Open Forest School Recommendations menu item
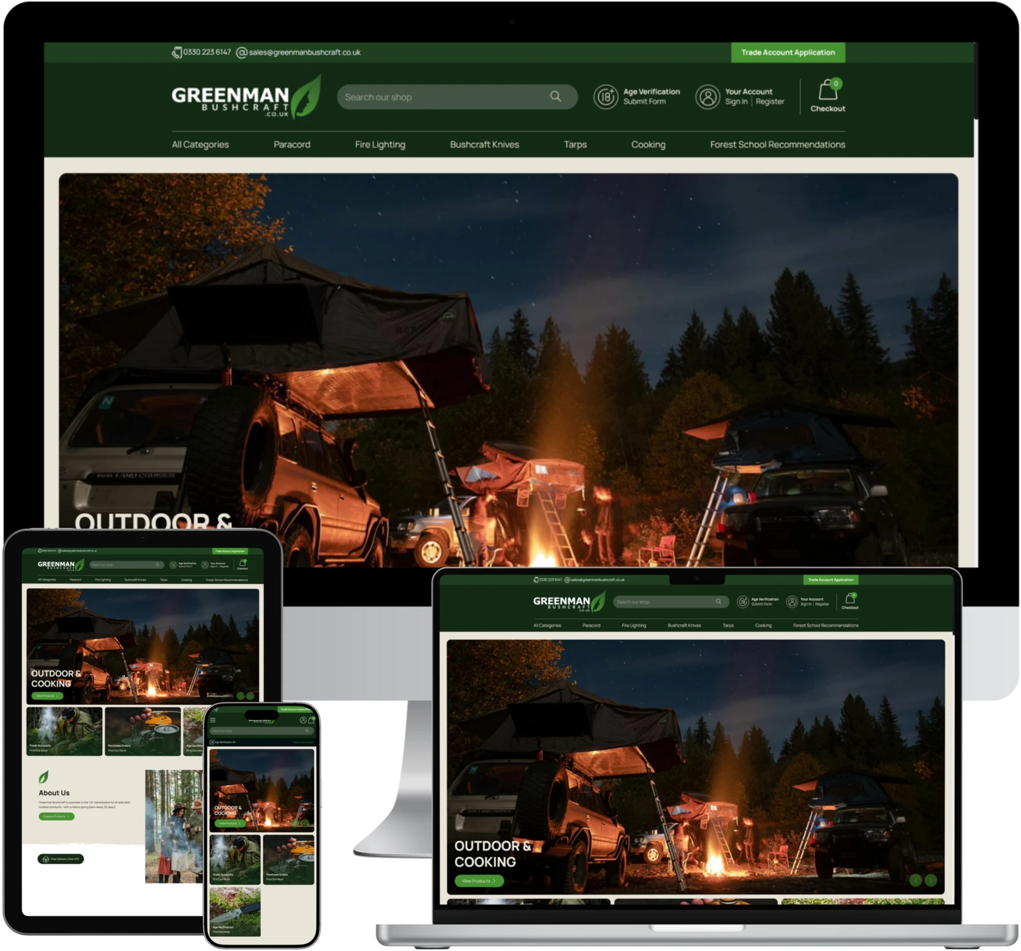Viewport: 1021px width, 951px height. [777, 145]
